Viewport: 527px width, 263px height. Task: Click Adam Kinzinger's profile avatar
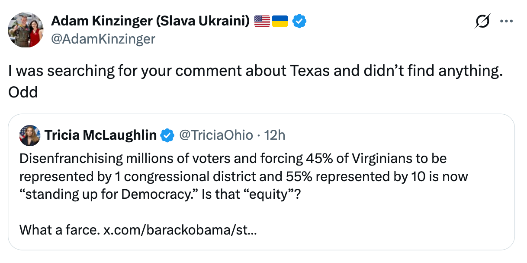(x=26, y=30)
